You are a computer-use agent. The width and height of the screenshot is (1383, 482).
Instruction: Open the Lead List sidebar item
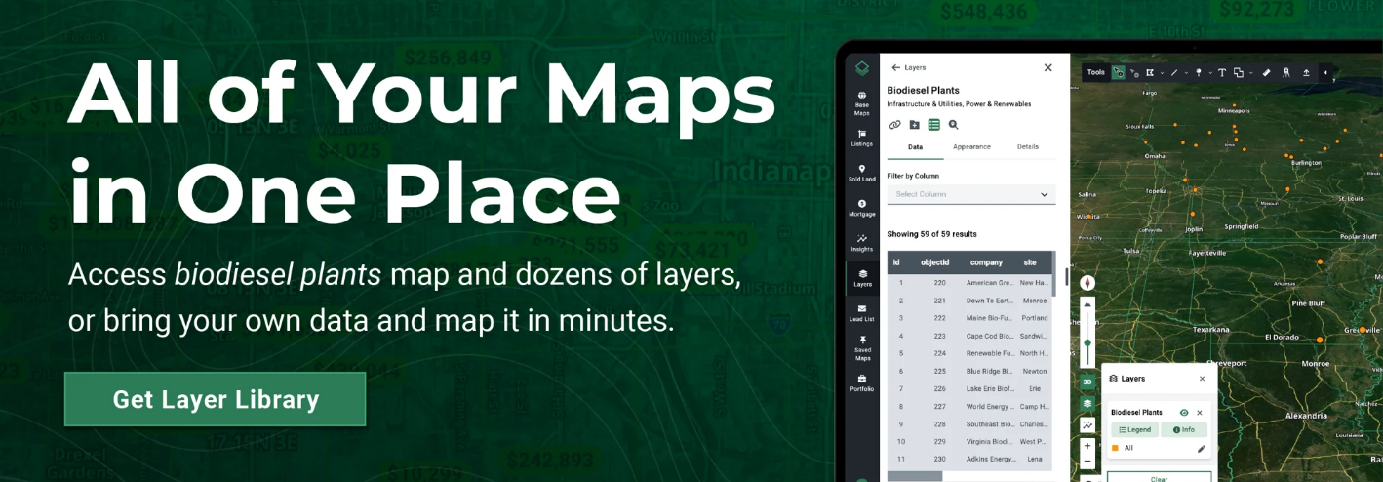click(861, 313)
